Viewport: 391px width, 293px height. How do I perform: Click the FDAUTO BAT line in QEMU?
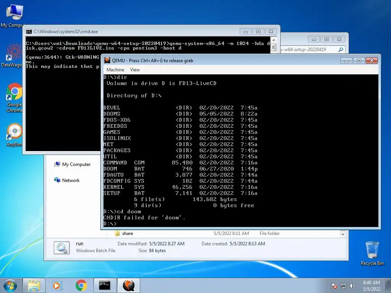click(180, 175)
